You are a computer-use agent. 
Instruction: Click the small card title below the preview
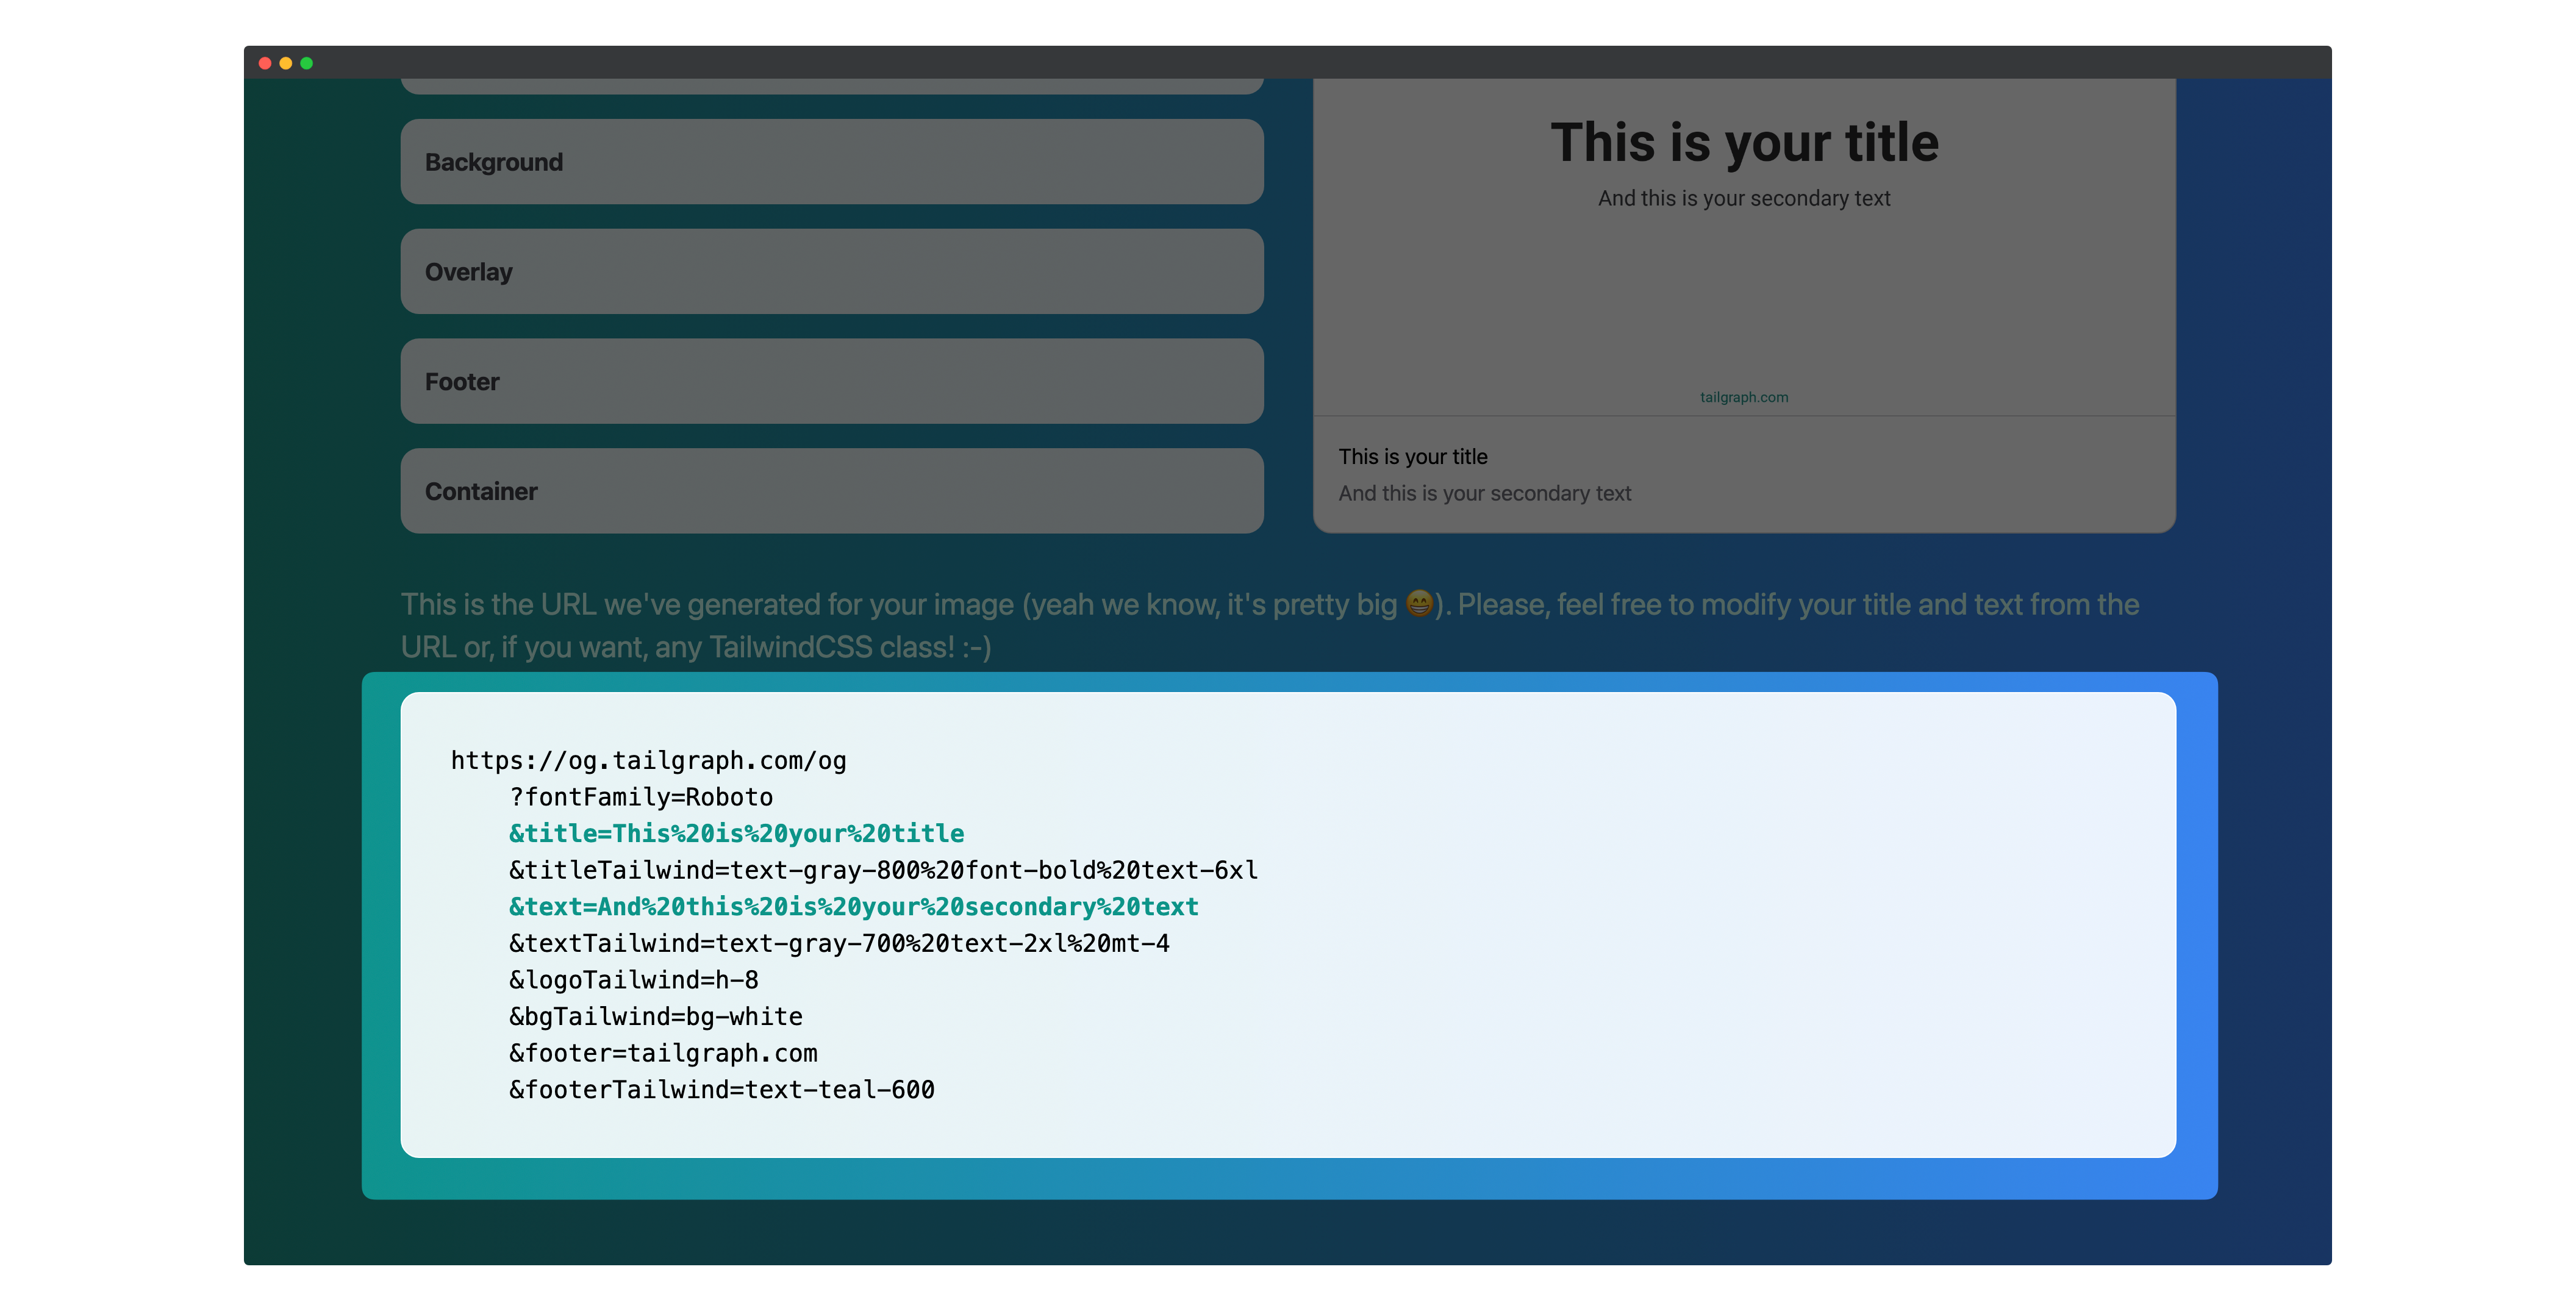click(x=1413, y=457)
